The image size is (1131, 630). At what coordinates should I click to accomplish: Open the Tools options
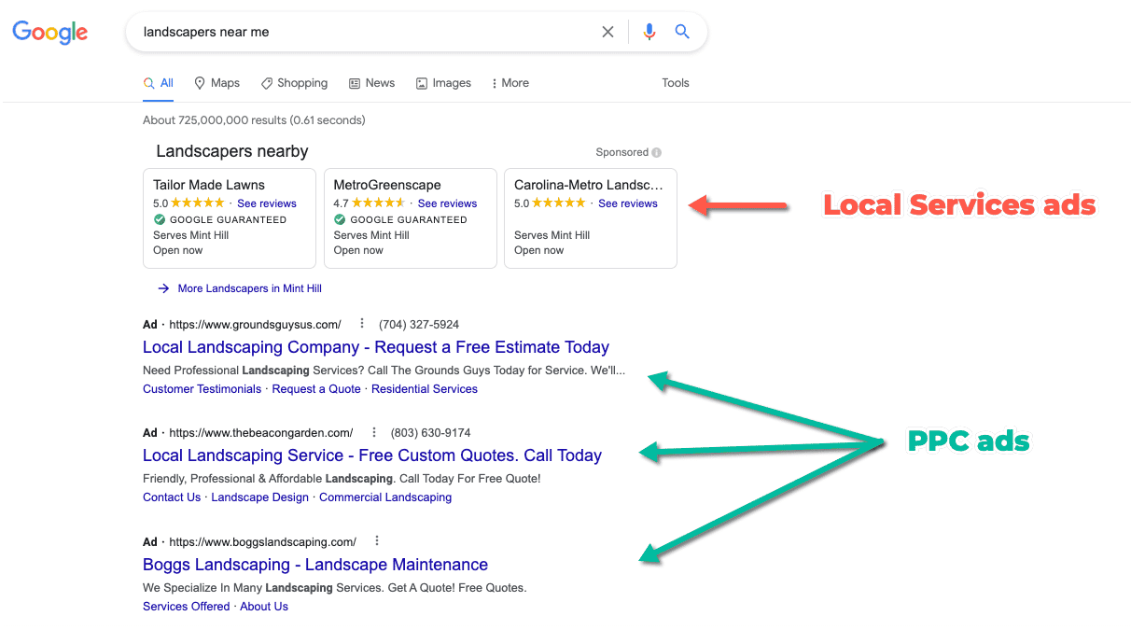[x=675, y=83]
